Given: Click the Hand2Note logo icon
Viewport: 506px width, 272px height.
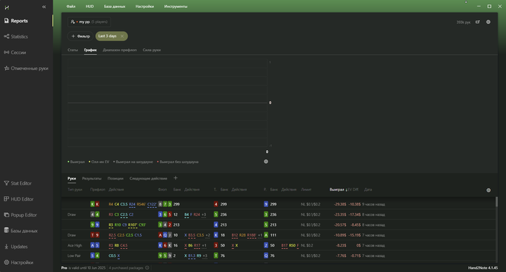Looking at the screenshot, I should point(7,7).
